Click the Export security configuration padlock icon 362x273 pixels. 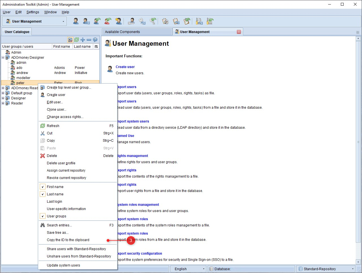199,21
